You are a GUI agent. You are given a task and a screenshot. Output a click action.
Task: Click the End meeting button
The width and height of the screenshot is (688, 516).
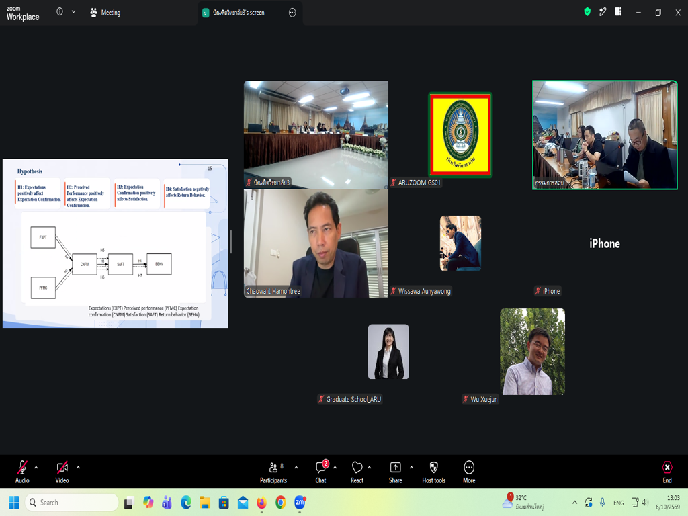click(667, 472)
